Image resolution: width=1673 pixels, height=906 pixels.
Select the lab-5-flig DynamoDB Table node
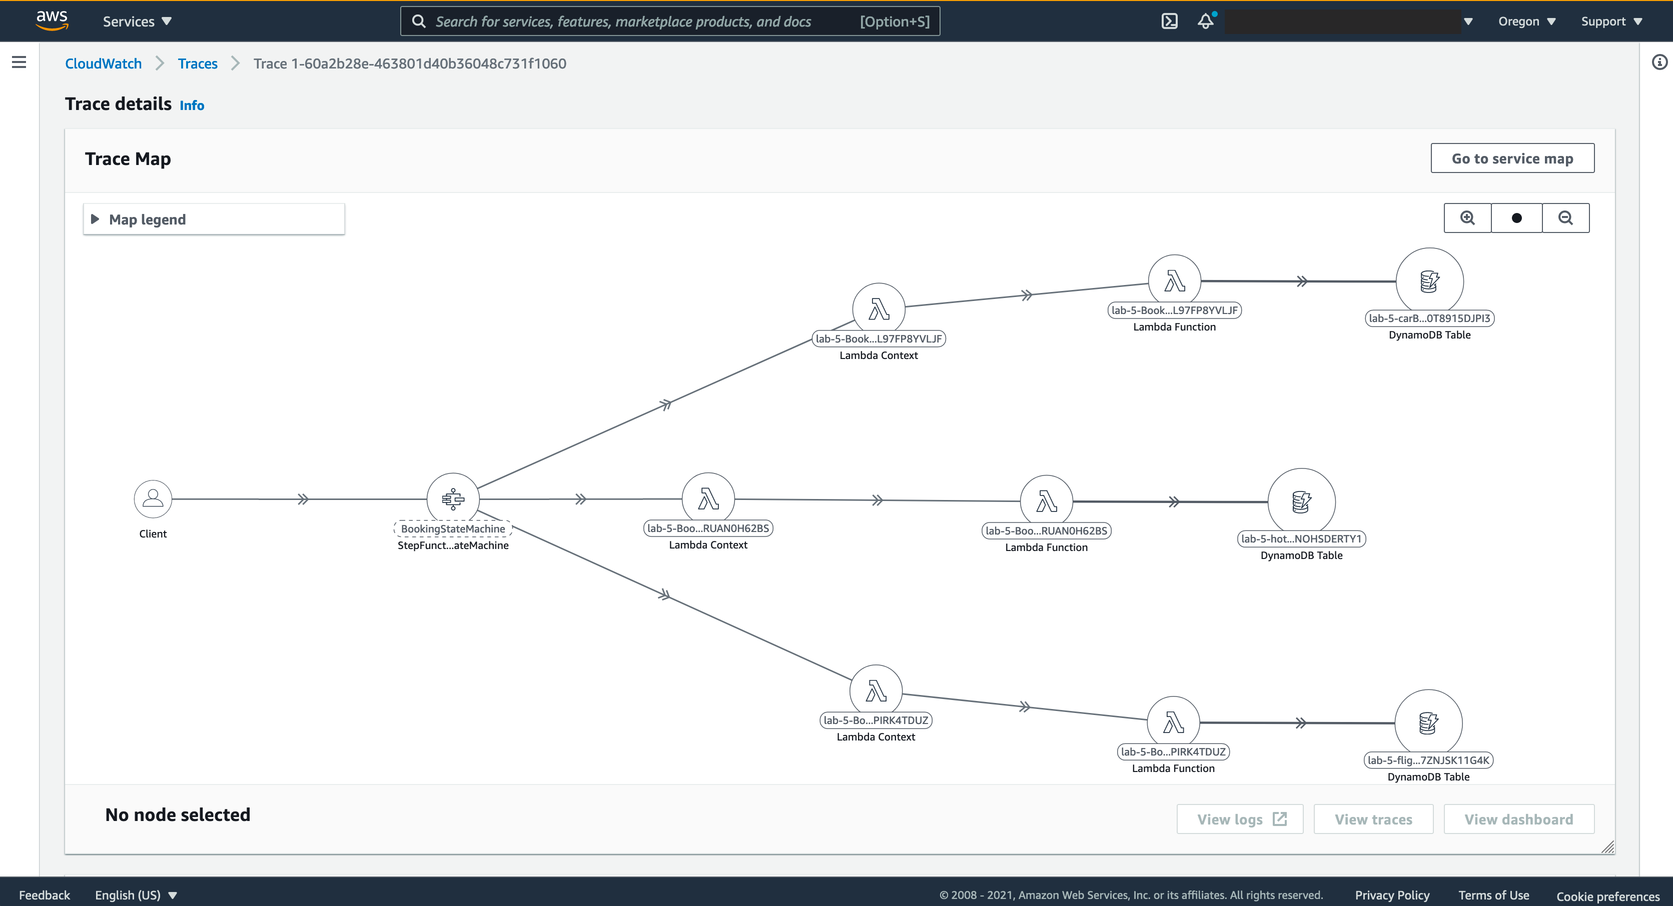tap(1428, 723)
